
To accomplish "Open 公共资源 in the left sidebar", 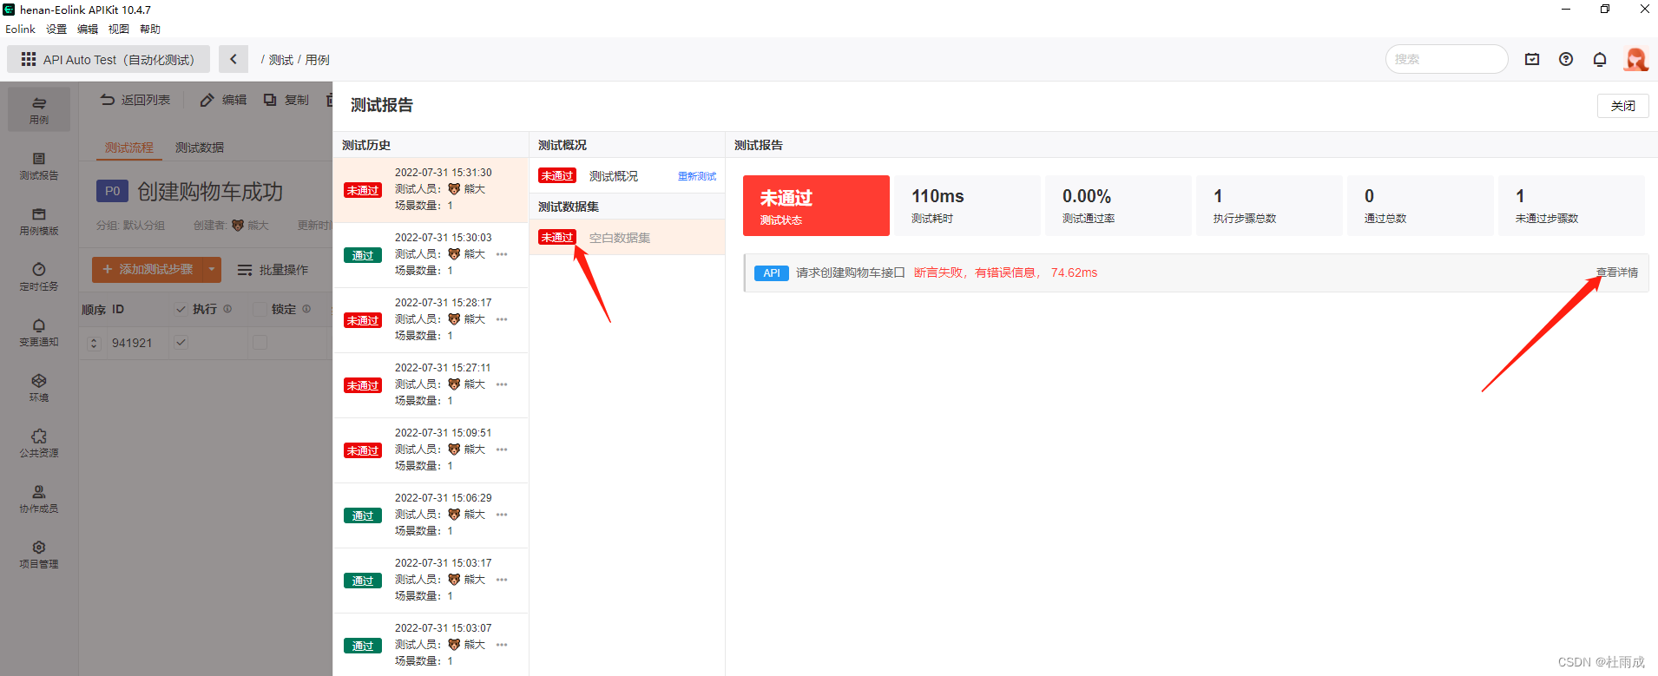I will coord(39,443).
